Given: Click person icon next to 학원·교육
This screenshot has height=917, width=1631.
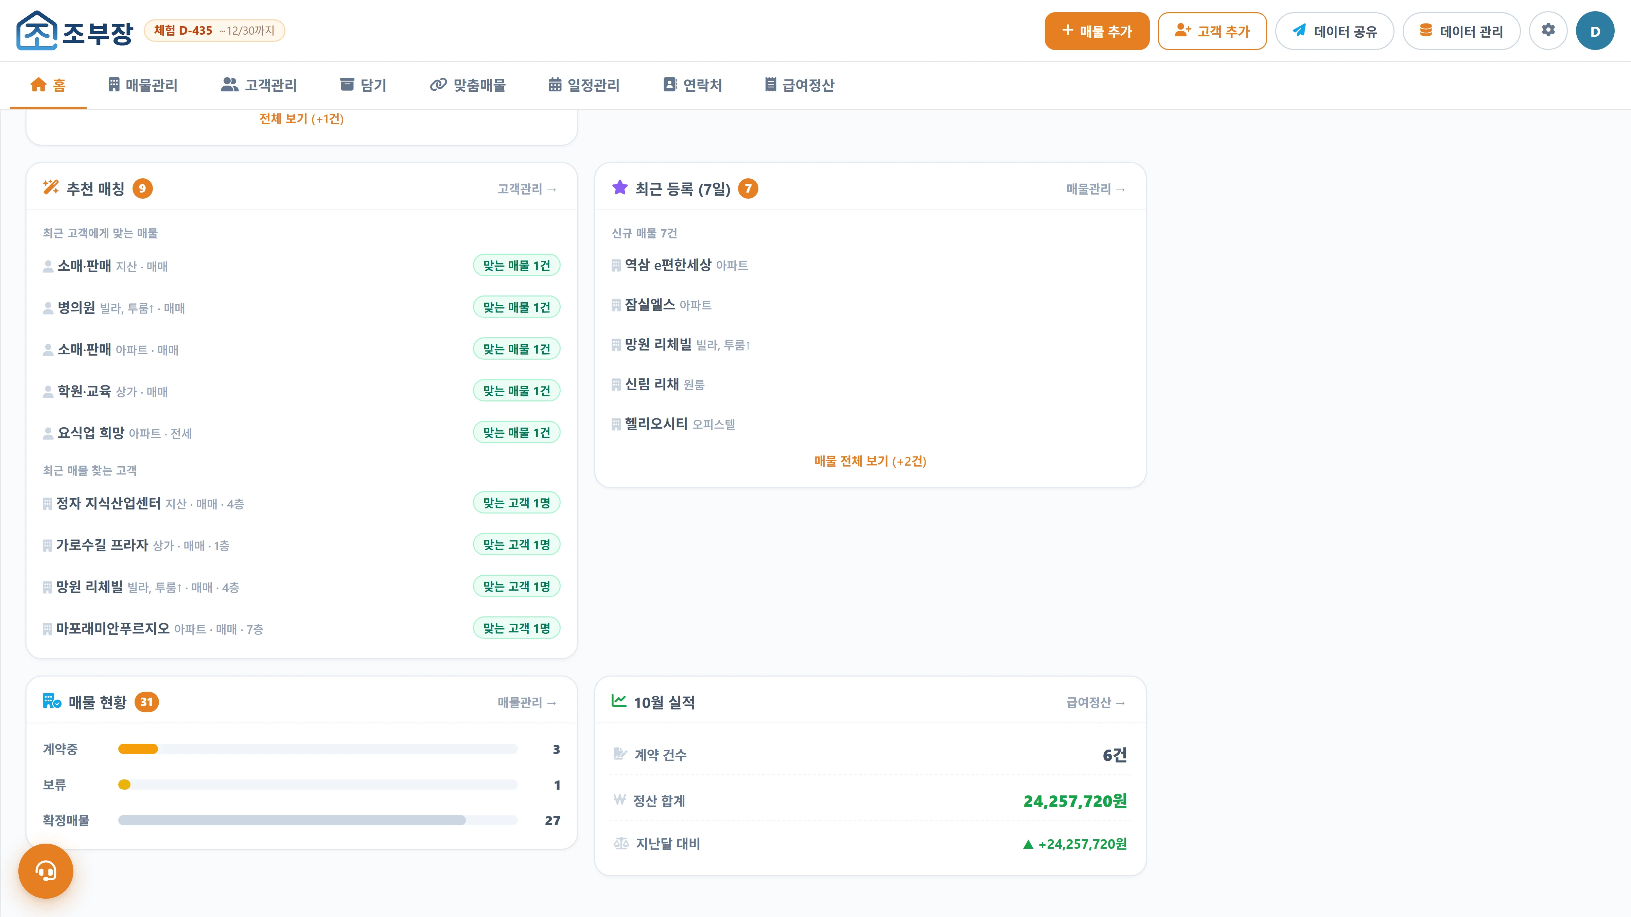Looking at the screenshot, I should pyautogui.click(x=48, y=391).
